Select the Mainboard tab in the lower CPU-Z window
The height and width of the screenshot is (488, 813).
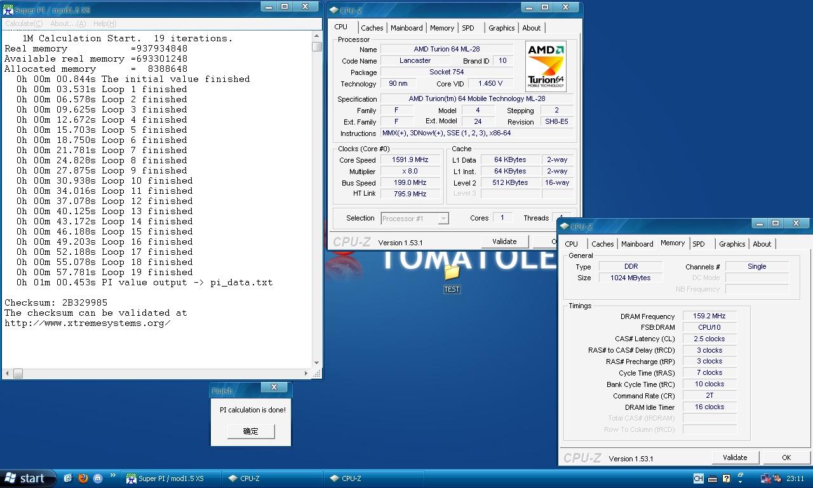[637, 244]
